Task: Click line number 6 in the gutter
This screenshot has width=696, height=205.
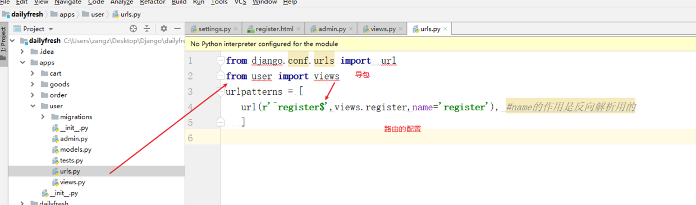Action: 191,137
